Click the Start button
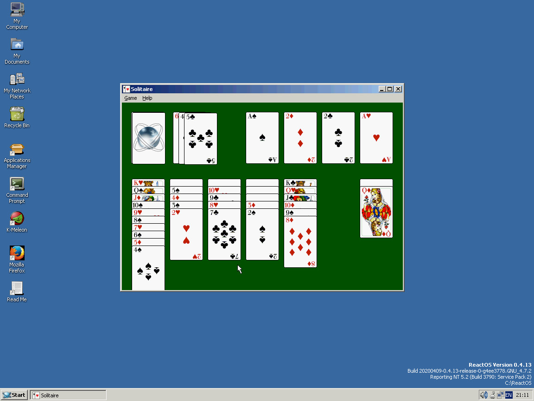 click(x=14, y=395)
